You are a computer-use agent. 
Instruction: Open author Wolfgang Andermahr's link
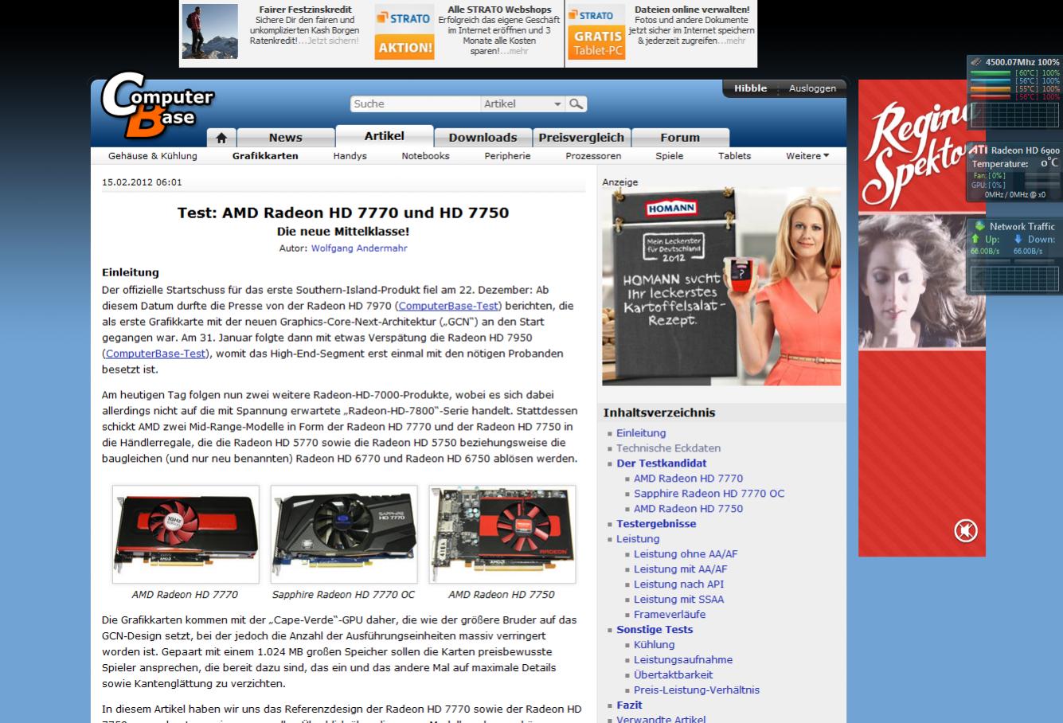pyautogui.click(x=359, y=248)
